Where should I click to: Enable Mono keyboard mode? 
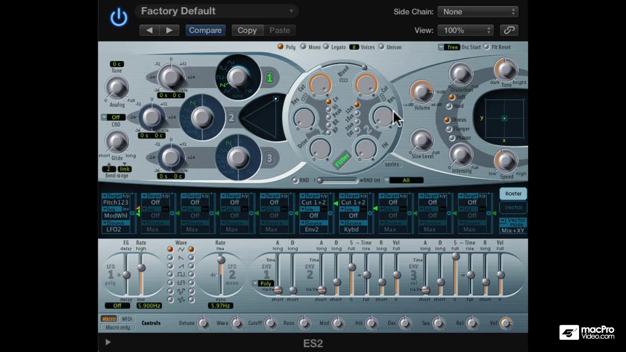coord(303,47)
